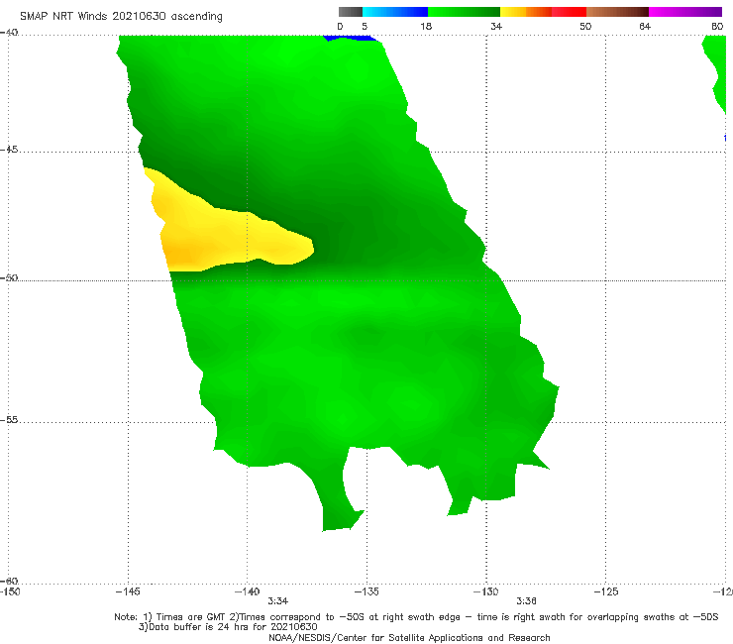Click the longitude label '-145'
Screen dimensions: 733x644
[128, 591]
